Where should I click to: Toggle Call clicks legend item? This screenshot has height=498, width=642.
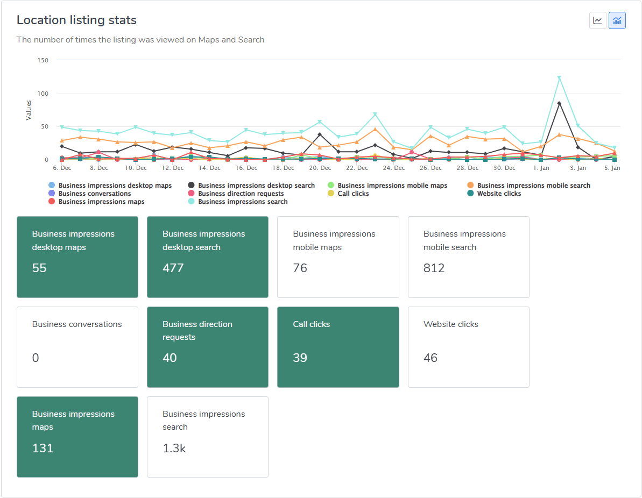point(348,194)
